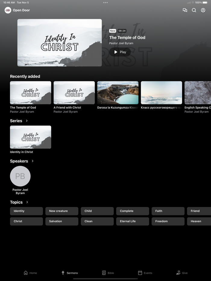Select the Sermons tab
Viewport: 211px width, 281px height.
70,273
